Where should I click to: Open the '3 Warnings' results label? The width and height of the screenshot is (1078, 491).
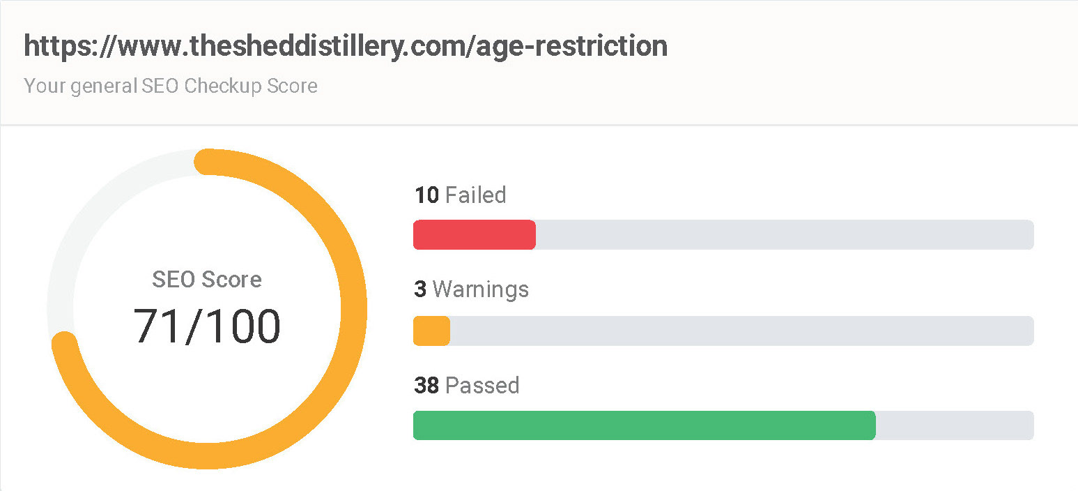(471, 289)
